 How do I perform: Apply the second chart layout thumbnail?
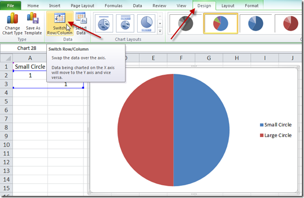coord(125,23)
